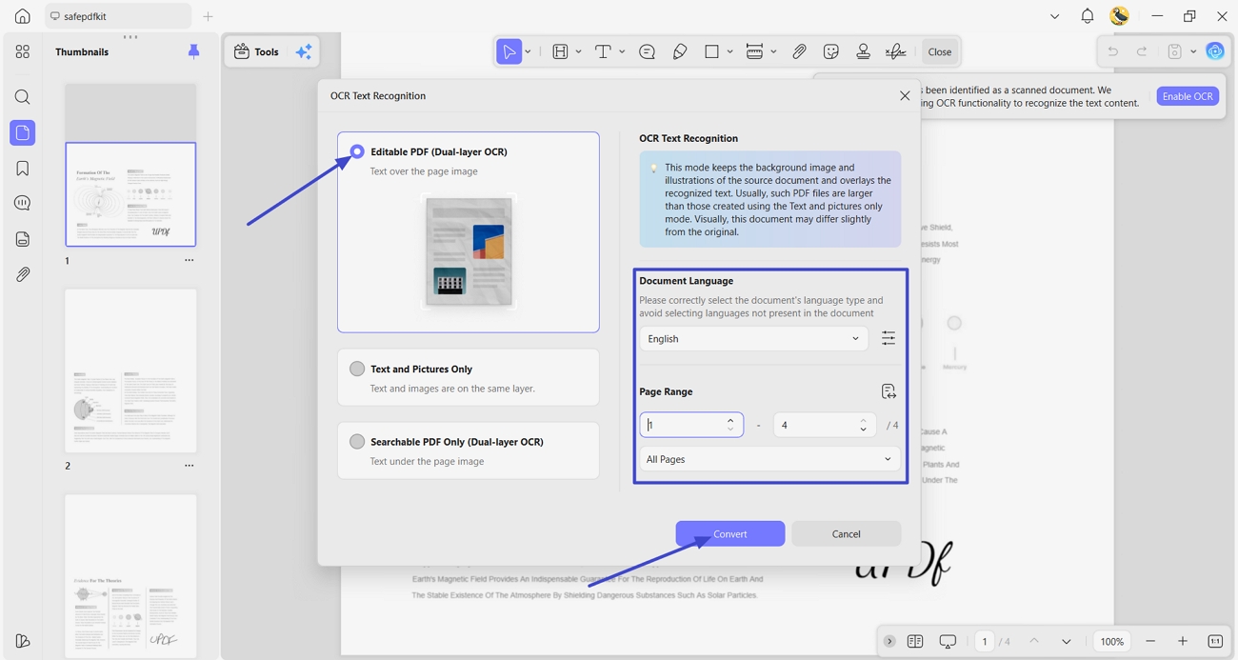1238x660 pixels.
Task: Open the zoom level 100% dropdown
Action: pos(1112,641)
